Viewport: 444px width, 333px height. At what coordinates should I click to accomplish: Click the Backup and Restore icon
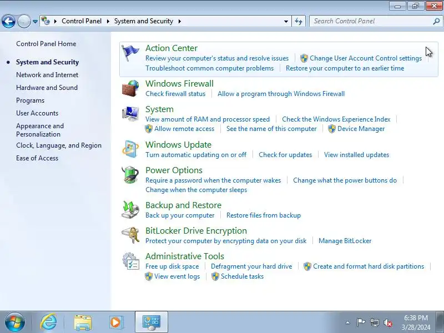(x=130, y=210)
